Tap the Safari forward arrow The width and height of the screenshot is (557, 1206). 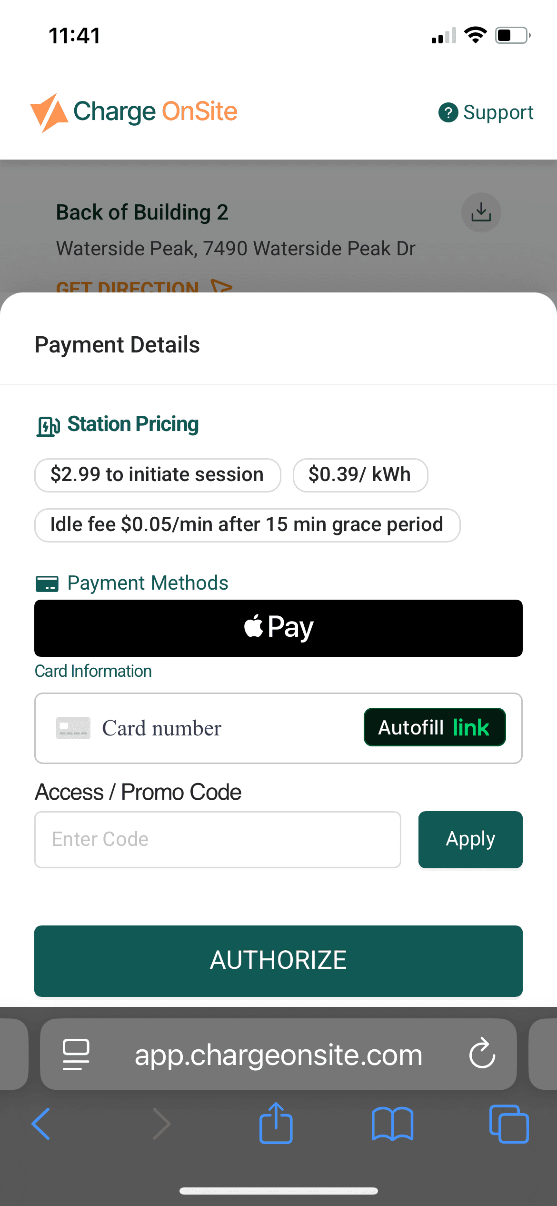pos(161,1124)
